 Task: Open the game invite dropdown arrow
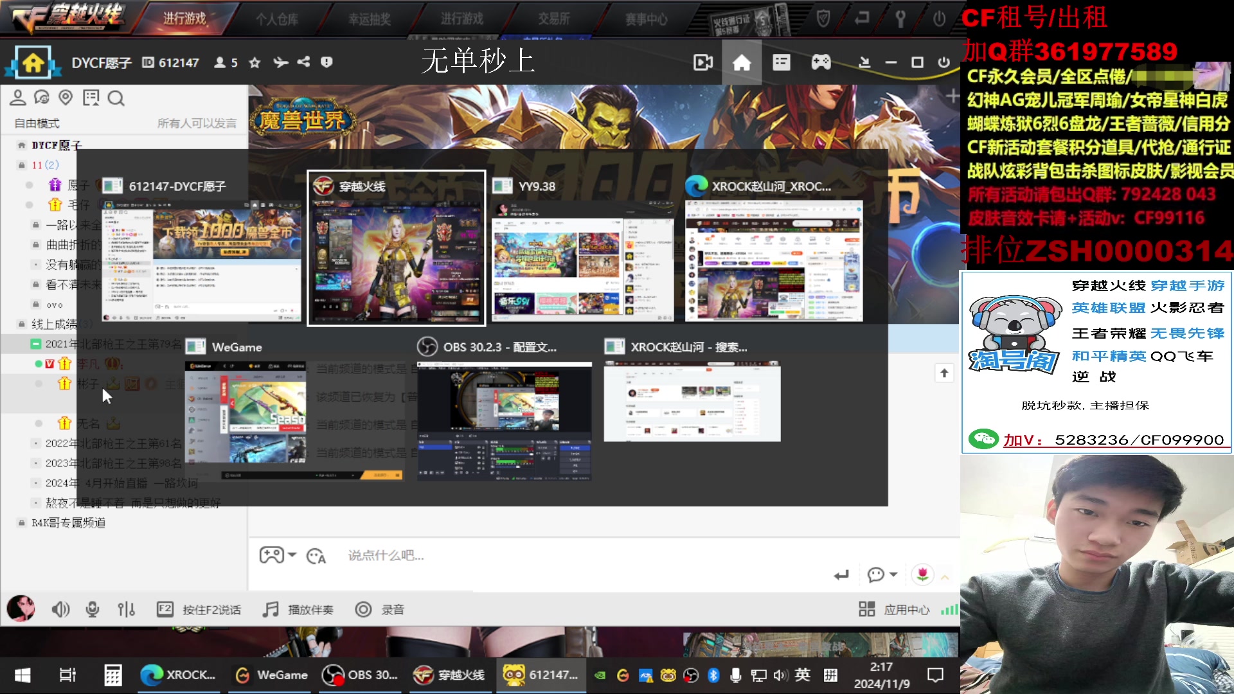pos(292,555)
